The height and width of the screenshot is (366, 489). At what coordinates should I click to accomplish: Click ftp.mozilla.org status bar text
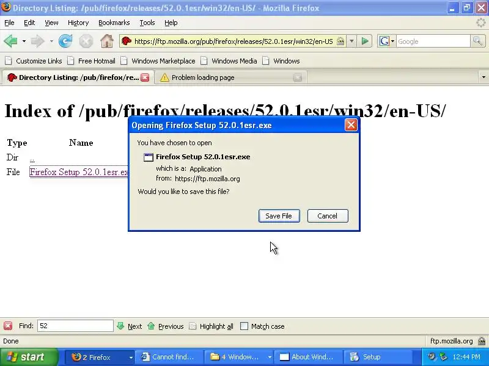(451, 341)
